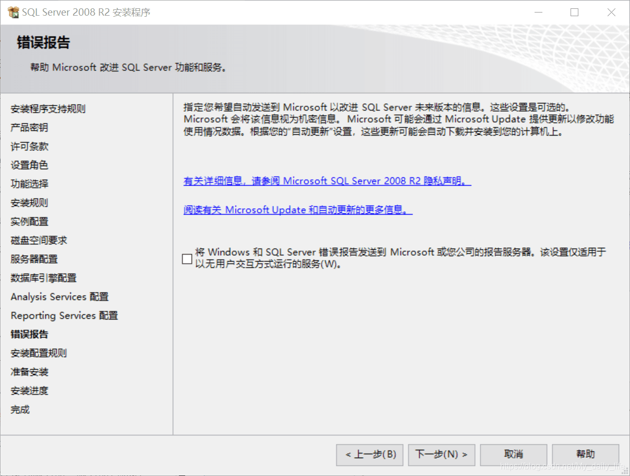Enable sending error reports to Microsoft checkbox

[x=187, y=258]
